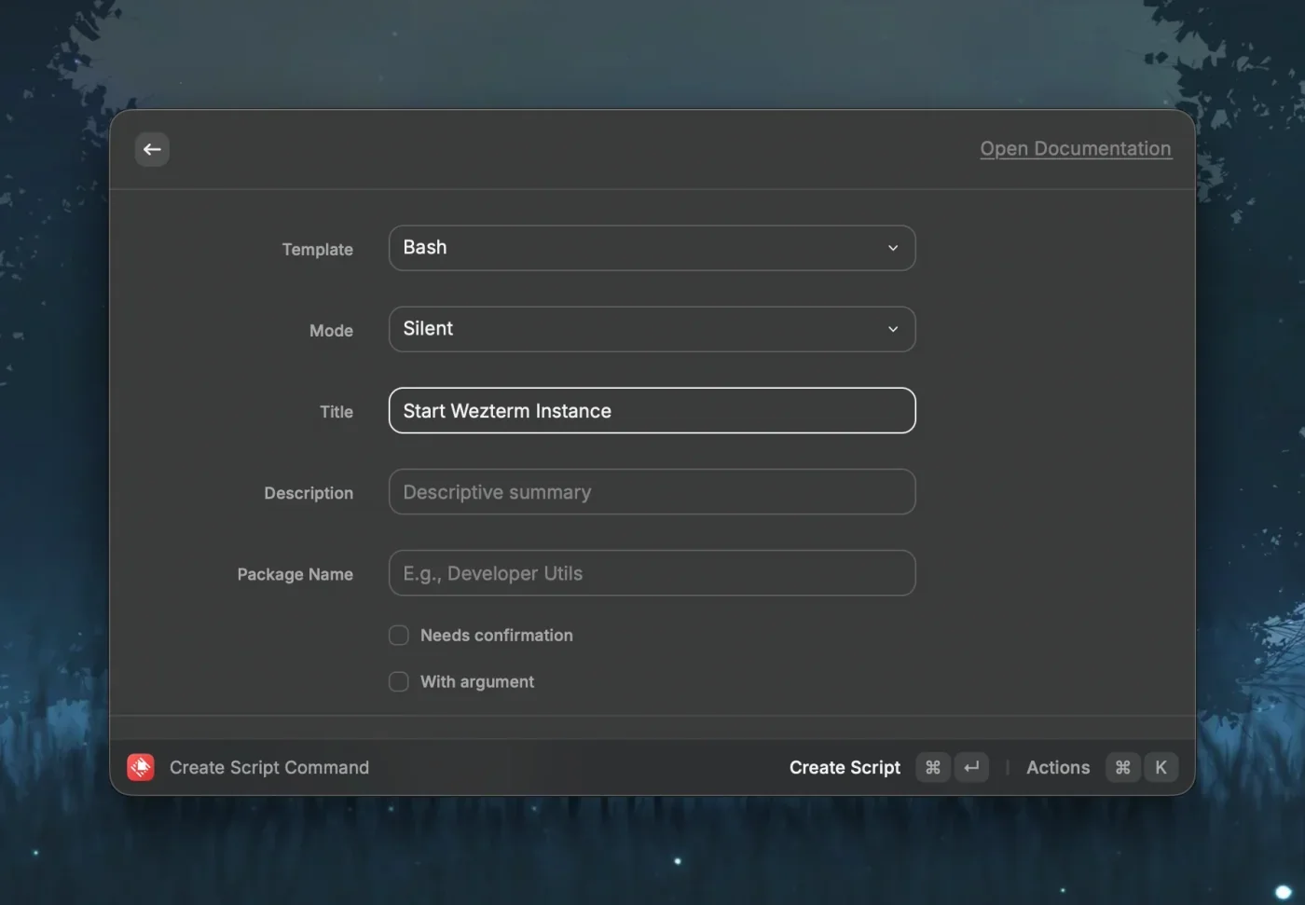Enable the With argument checkbox
Viewport: 1305px width, 905px height.
tap(398, 681)
